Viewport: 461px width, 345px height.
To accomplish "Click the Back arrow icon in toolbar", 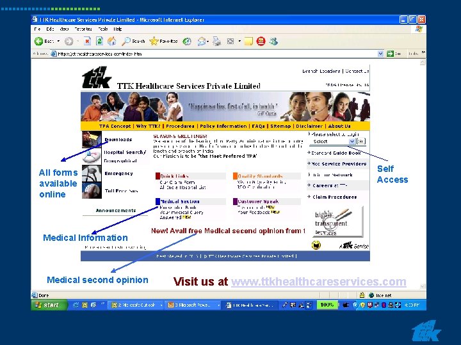I will (x=38, y=42).
